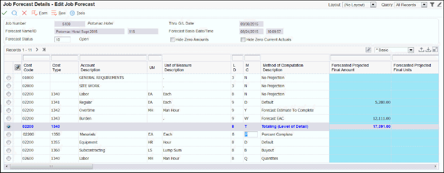Viewport: 444px width, 173px height.
Task: Open the Form menu
Action: [x=40, y=13]
